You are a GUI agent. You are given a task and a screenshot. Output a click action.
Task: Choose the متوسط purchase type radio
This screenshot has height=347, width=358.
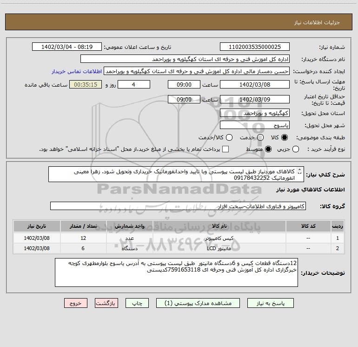(268, 149)
